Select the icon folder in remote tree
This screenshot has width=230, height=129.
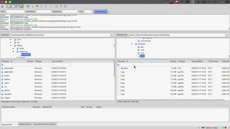tap(142, 53)
